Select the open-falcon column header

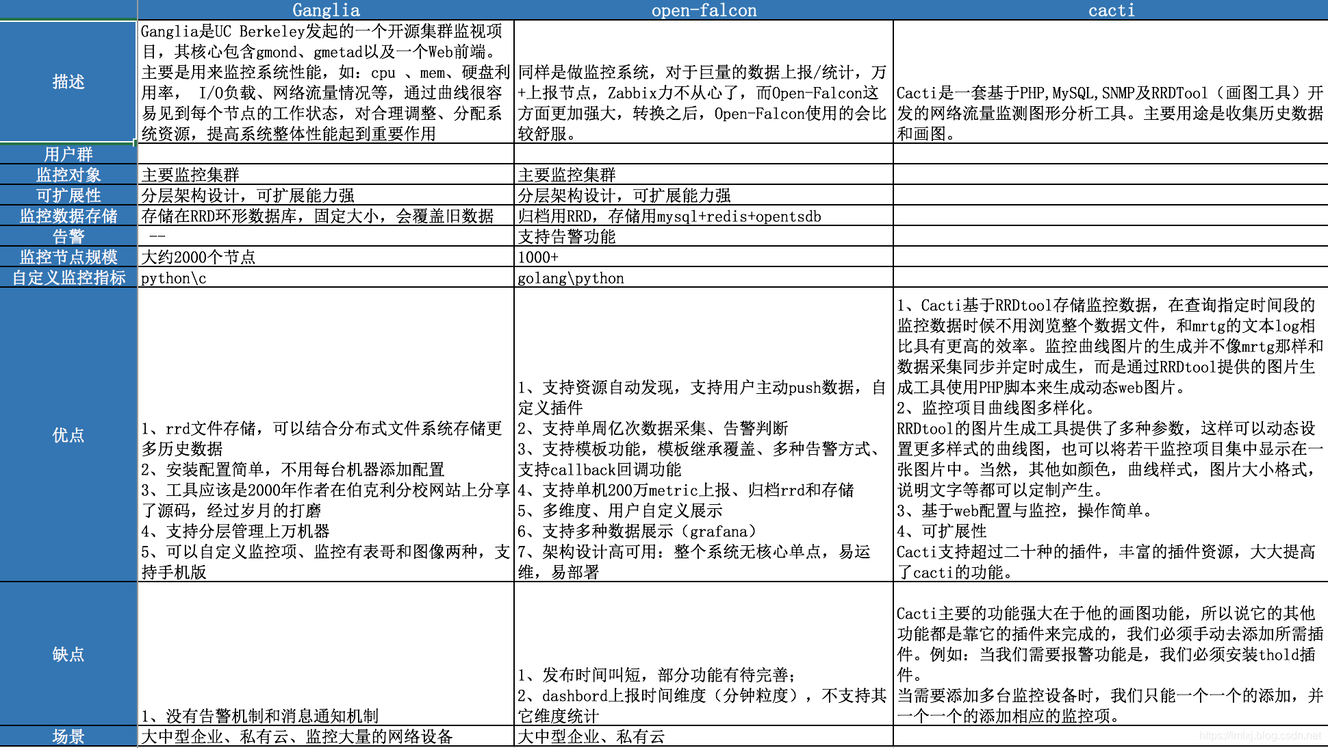(x=704, y=10)
